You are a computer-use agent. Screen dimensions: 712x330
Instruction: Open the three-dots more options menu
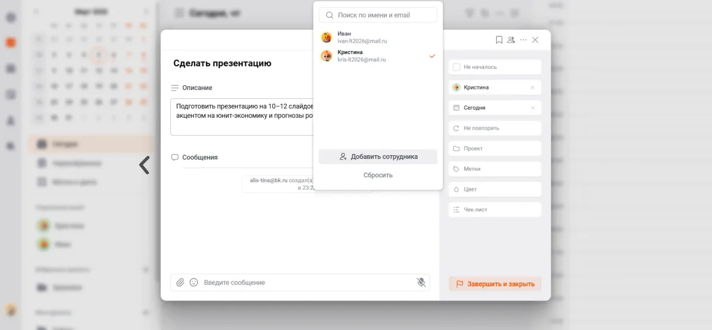pyautogui.click(x=523, y=40)
